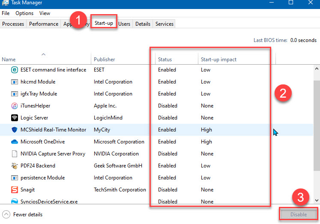Click the ESET command line interface icon

[x=14, y=70]
